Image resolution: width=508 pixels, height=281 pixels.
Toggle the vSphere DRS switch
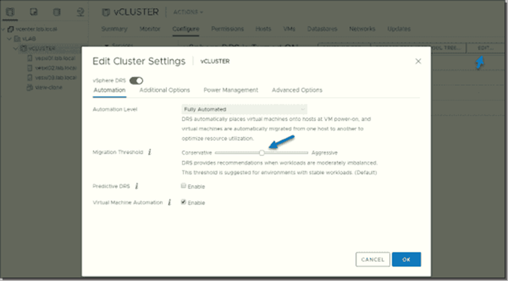tap(136, 81)
